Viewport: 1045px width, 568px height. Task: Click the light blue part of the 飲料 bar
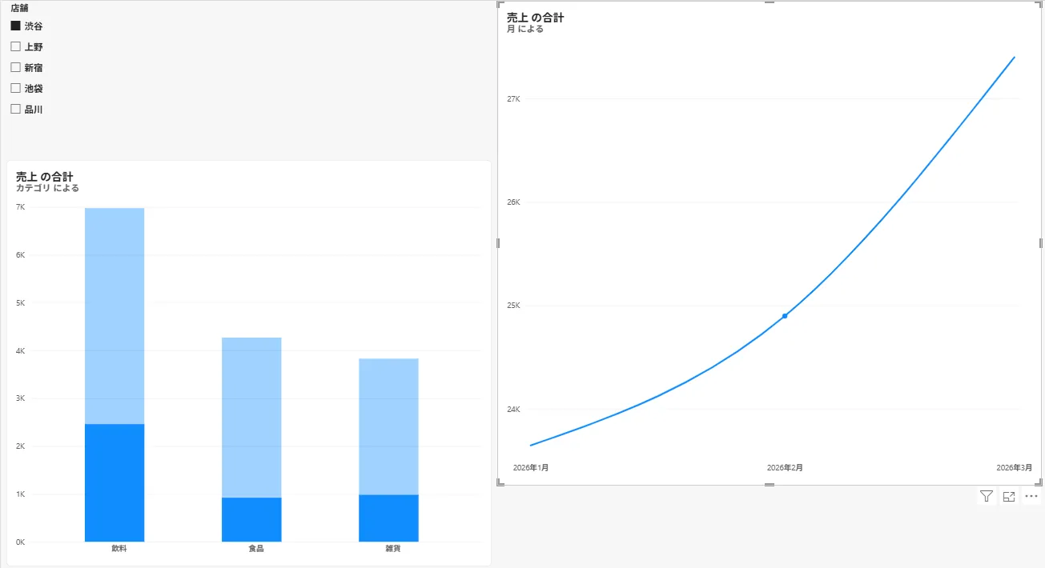pos(115,316)
